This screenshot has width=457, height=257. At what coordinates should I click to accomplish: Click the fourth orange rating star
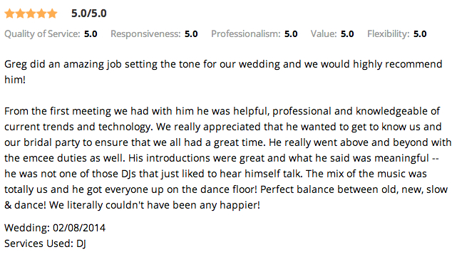(41, 14)
